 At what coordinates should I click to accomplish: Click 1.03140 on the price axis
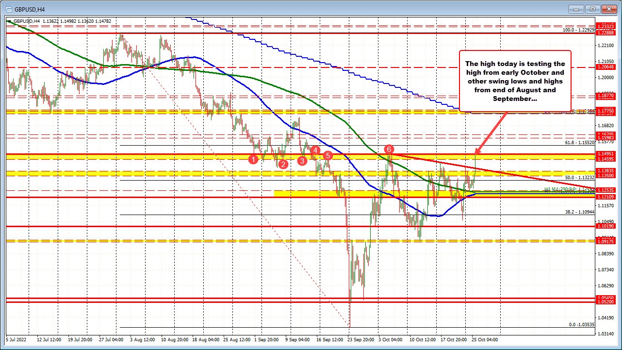[x=606, y=333]
